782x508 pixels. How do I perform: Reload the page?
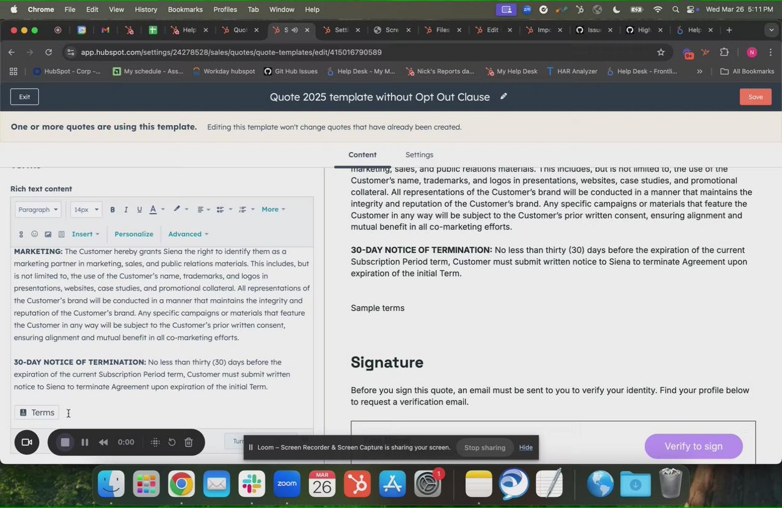(49, 53)
